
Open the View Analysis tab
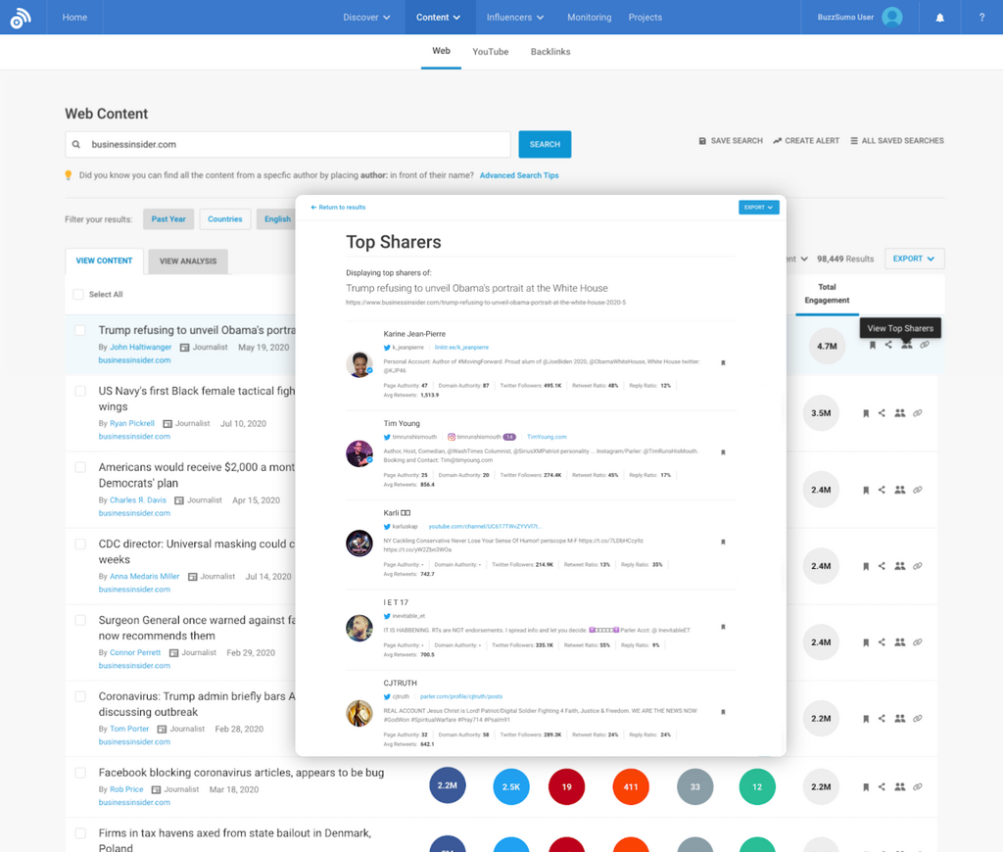[x=187, y=261]
